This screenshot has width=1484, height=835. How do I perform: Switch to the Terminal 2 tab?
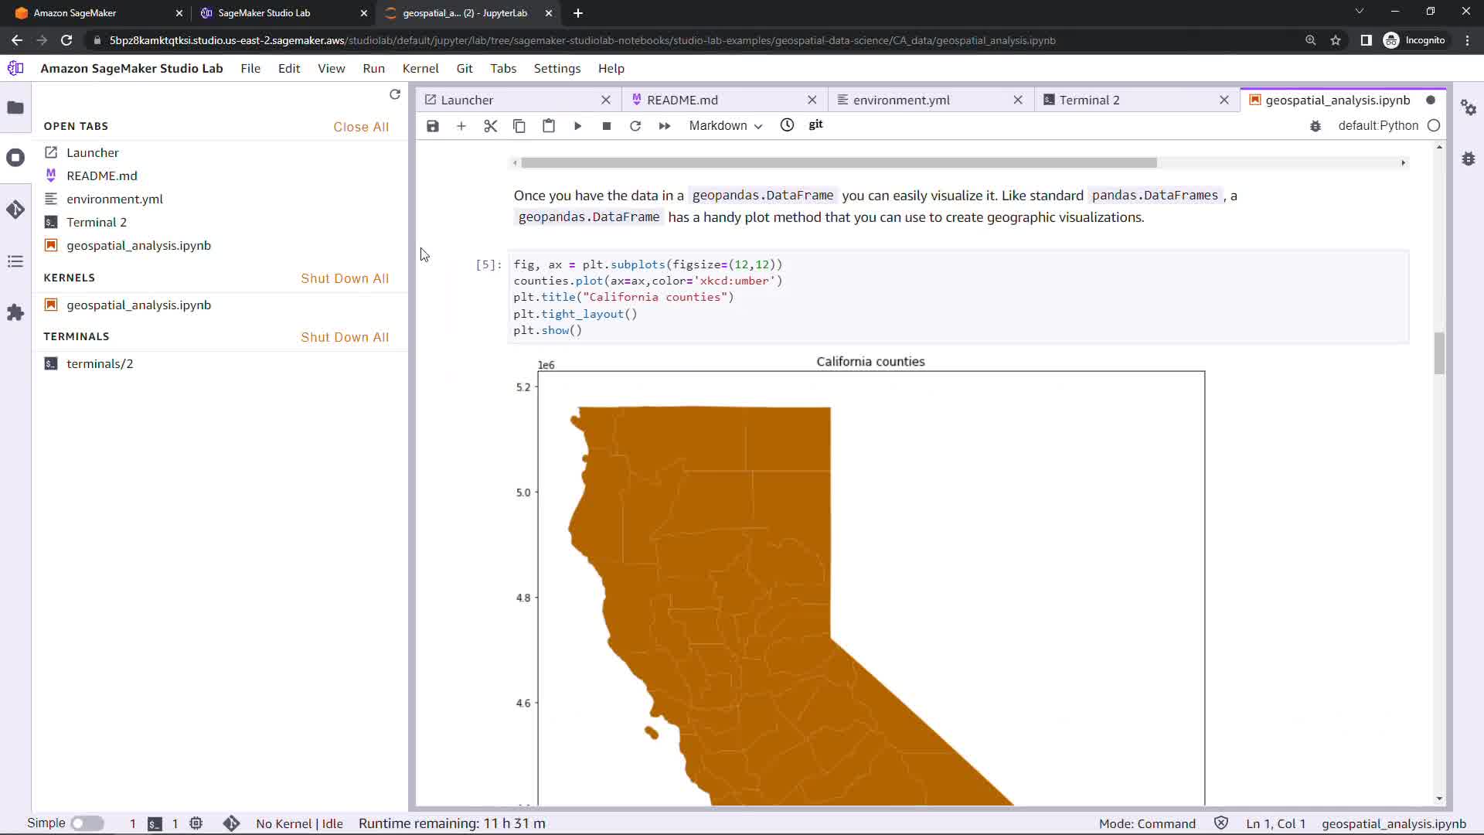[x=1089, y=100]
